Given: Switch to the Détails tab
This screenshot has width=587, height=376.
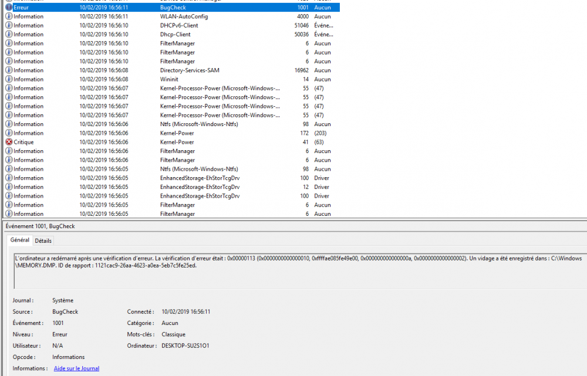Looking at the screenshot, I should click(x=43, y=240).
